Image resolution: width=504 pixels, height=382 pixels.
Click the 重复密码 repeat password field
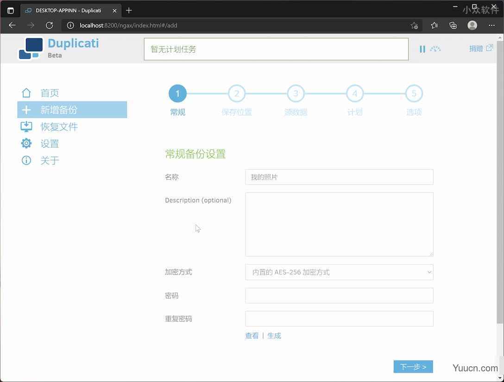339,319
